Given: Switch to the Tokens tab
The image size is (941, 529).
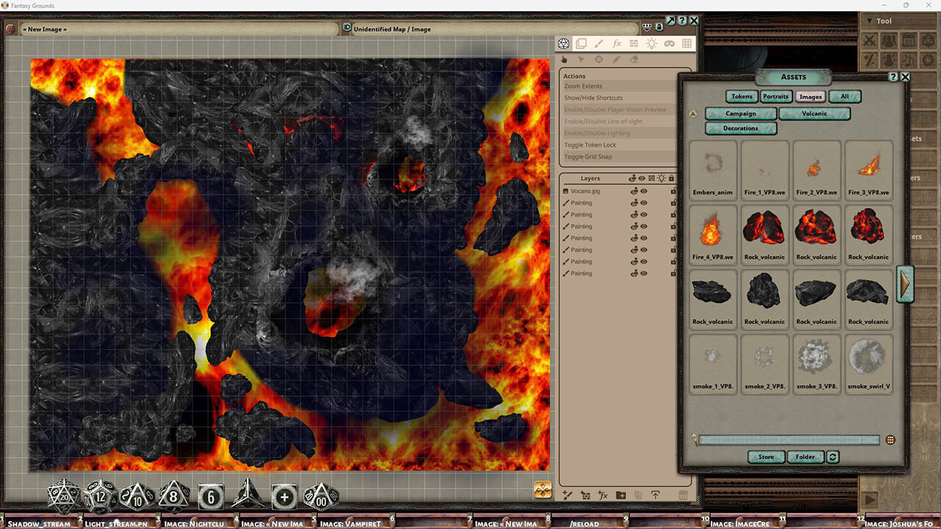Looking at the screenshot, I should pos(741,96).
